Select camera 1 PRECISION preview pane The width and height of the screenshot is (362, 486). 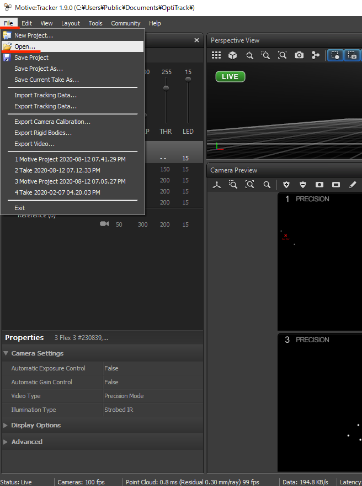tap(320, 262)
